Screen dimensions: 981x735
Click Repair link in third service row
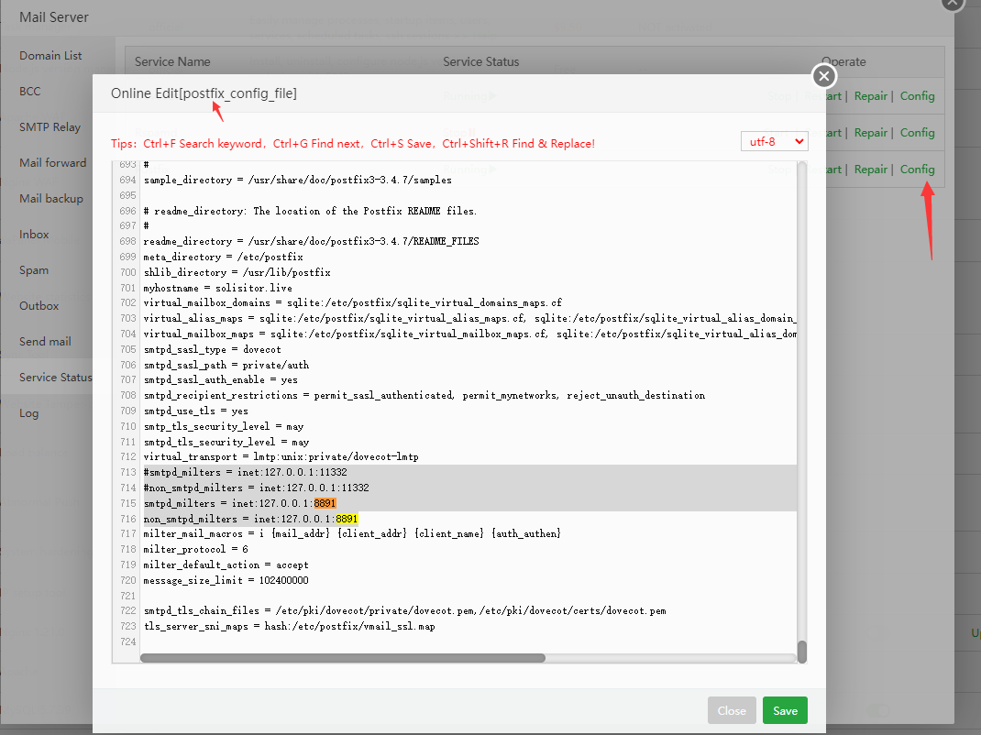click(871, 170)
